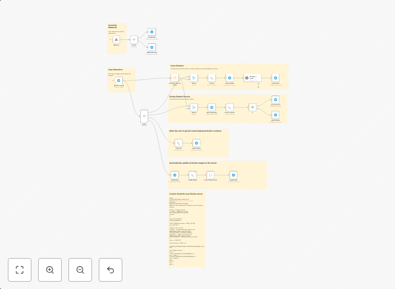Select the Code in Python node
This screenshot has width=395, height=289.
coord(210,175)
